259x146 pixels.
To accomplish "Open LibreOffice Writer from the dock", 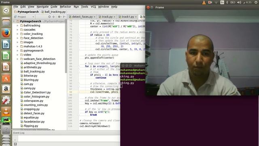I will click(6, 44).
